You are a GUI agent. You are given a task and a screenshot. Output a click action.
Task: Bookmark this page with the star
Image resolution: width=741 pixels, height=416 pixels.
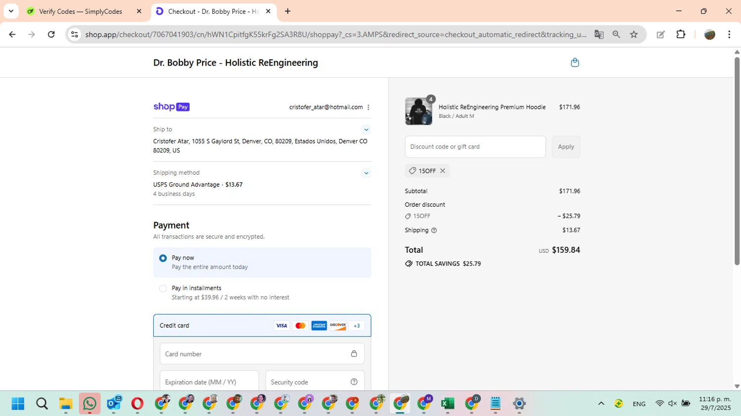(634, 35)
